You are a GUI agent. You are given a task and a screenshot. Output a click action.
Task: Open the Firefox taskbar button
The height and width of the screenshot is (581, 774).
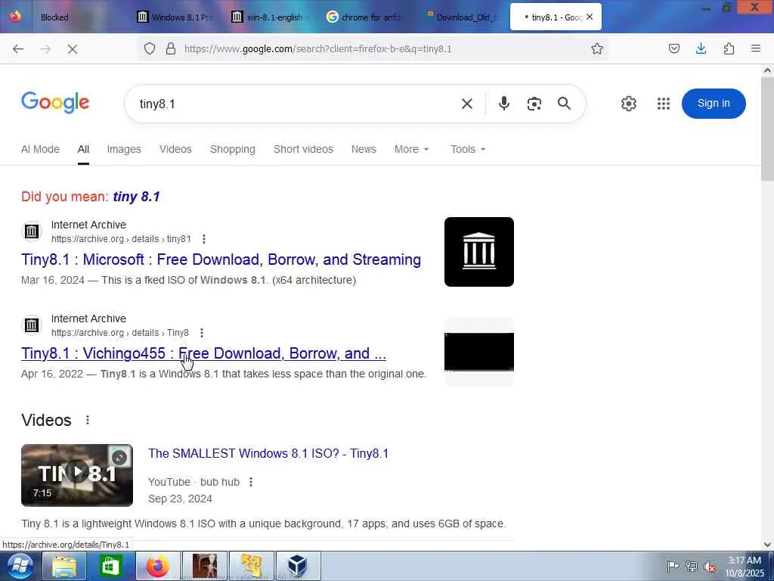(x=157, y=566)
